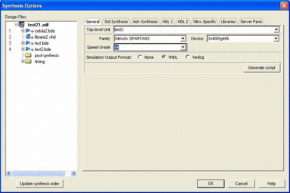This screenshot has width=290, height=193.
Task: Click Update synthesis order button
Action: click(x=40, y=183)
